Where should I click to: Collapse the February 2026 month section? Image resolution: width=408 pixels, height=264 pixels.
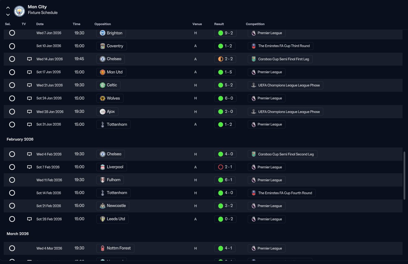(x=20, y=139)
